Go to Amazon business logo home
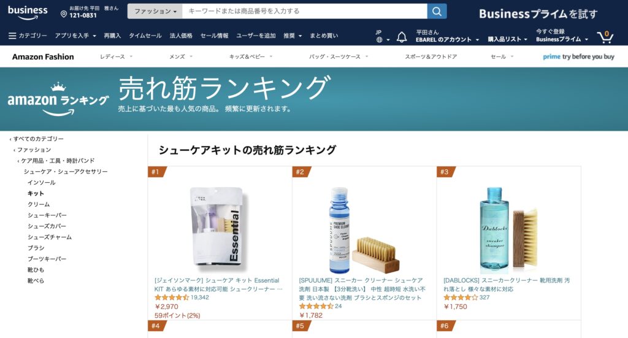 tap(28, 12)
